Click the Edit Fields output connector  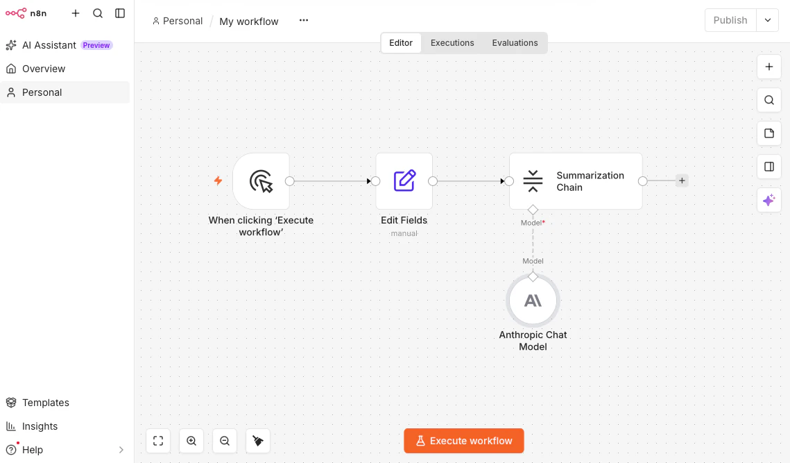[x=433, y=181]
